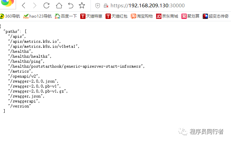Screen dimensions: 231x142
Task: Open the hao123导航 bookmark
Action: (x=37, y=16)
